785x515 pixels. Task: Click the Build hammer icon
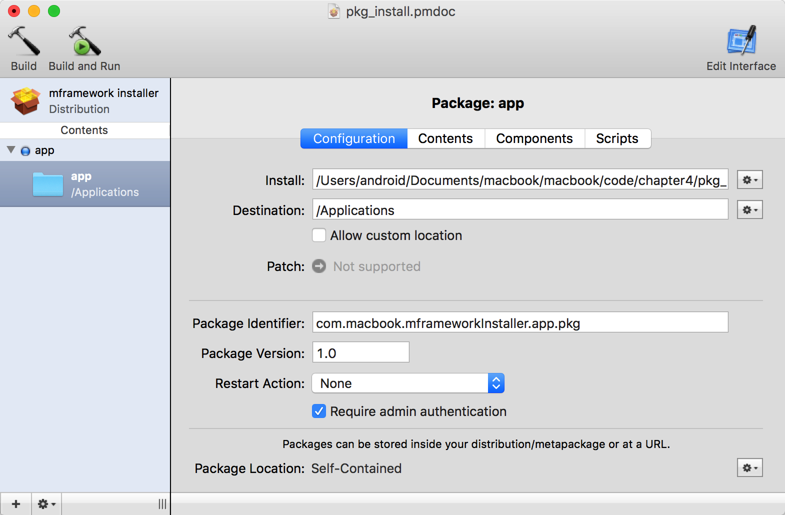pos(24,41)
